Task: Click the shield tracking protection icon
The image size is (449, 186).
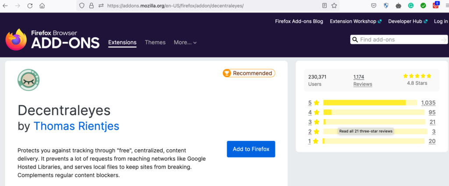Action: [x=82, y=5]
